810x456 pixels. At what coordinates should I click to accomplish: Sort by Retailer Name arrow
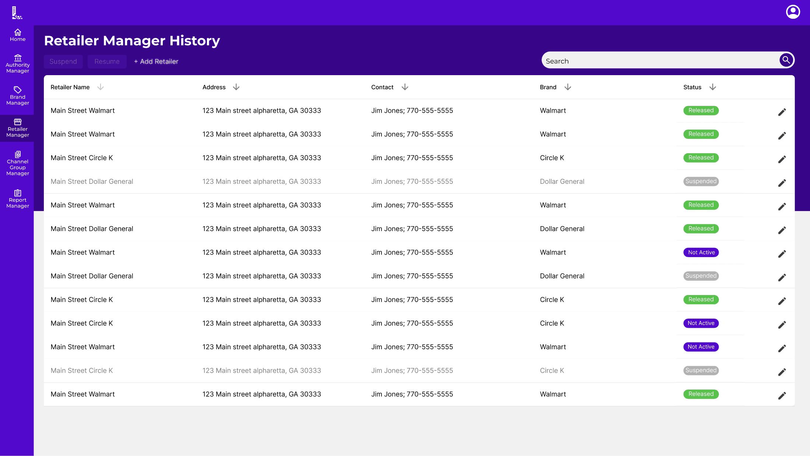100,87
